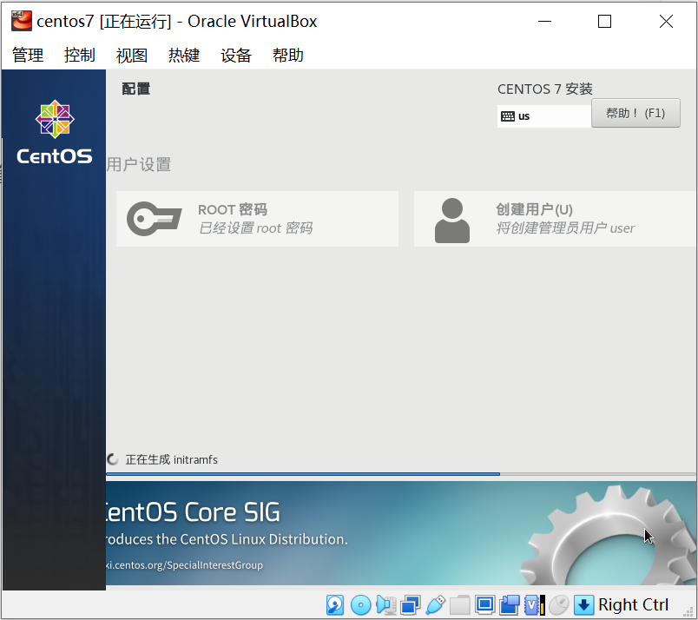Open the 帮助 menu
Viewport: 698px width, 620px height.
coord(288,56)
